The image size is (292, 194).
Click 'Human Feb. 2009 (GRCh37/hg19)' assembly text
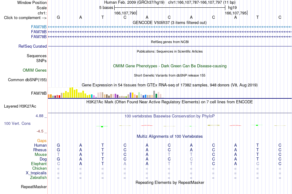(x=134, y=2)
